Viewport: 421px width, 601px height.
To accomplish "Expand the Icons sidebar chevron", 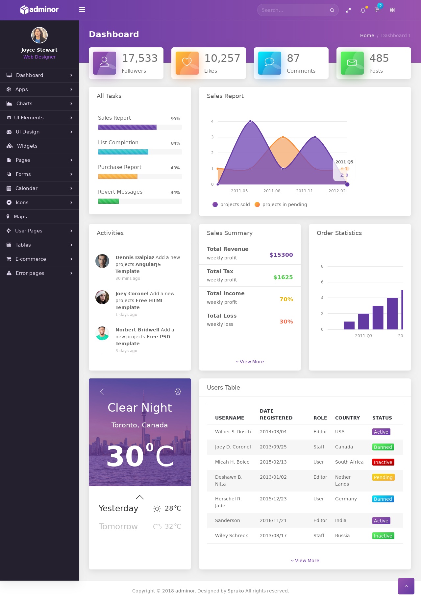I will click(x=71, y=203).
